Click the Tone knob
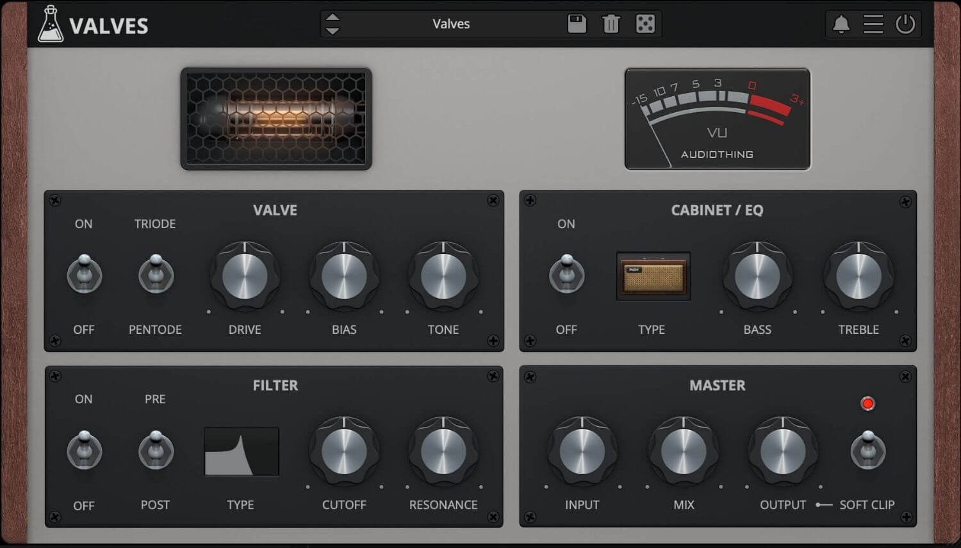This screenshot has height=548, width=961. click(x=443, y=276)
